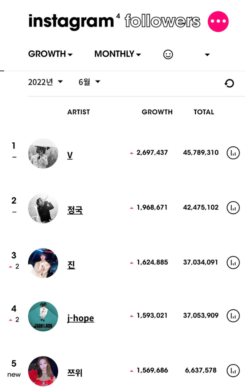Expand the MONTHLY period dropdown
The image size is (249, 392).
tap(118, 54)
